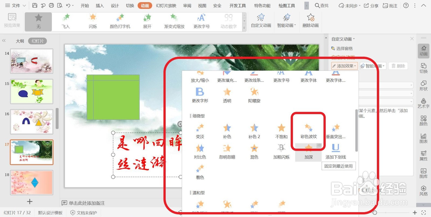Click the 选择窗格 link
This screenshot has width=431, height=217.
(342, 48)
